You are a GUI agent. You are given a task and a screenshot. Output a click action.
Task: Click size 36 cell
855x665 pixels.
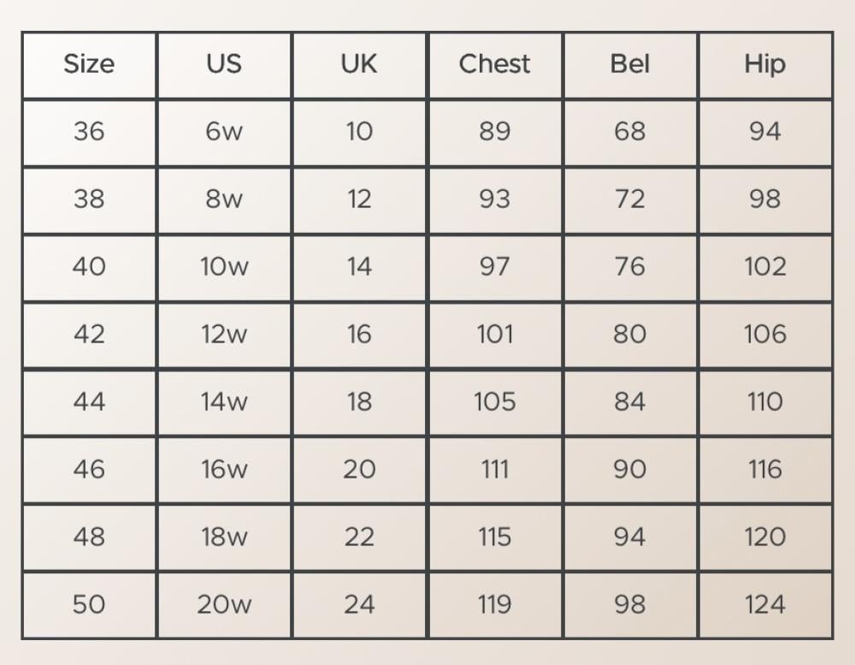[89, 133]
